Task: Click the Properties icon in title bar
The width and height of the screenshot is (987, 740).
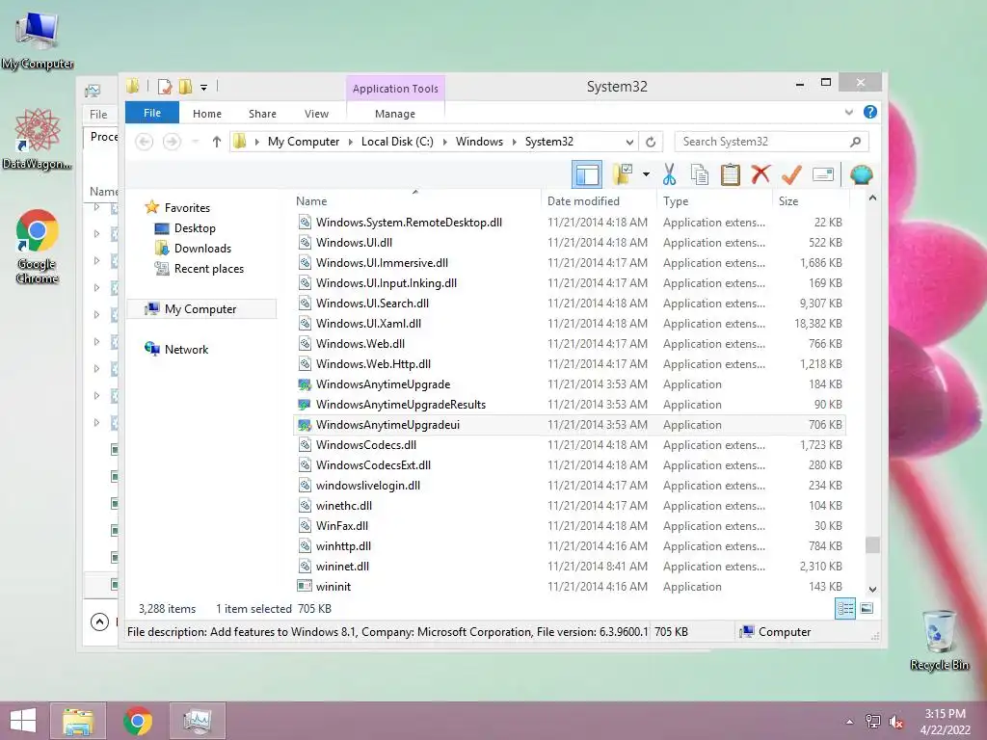Action: click(165, 87)
